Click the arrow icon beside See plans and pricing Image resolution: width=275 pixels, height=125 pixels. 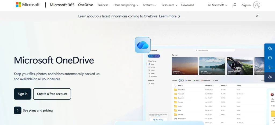[x=17, y=110]
